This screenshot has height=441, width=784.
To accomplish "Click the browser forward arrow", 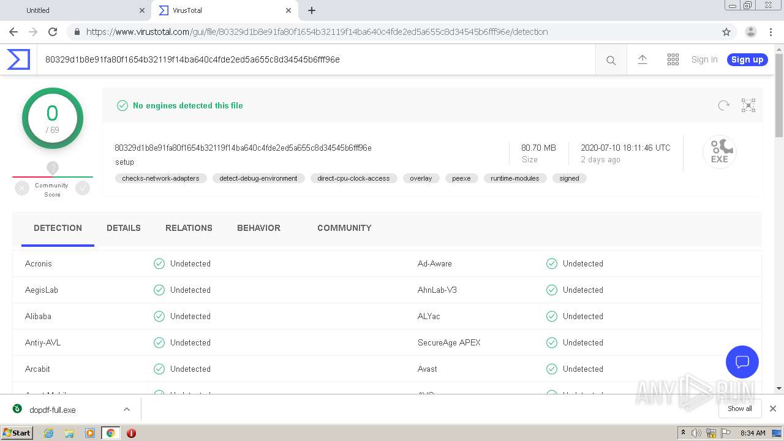I will (x=33, y=32).
